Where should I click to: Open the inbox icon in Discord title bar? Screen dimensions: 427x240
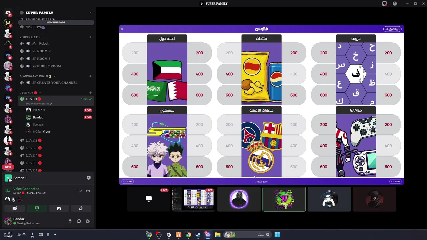[385, 4]
